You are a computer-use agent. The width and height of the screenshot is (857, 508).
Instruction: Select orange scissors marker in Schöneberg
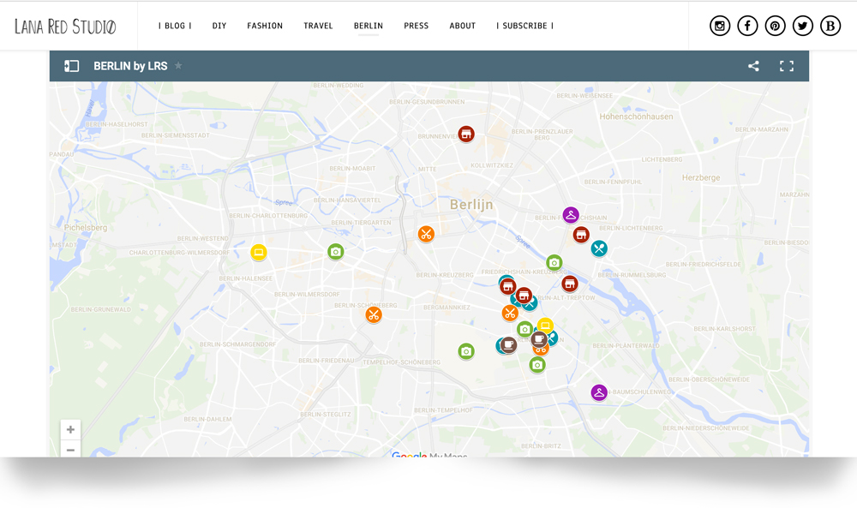tap(374, 314)
